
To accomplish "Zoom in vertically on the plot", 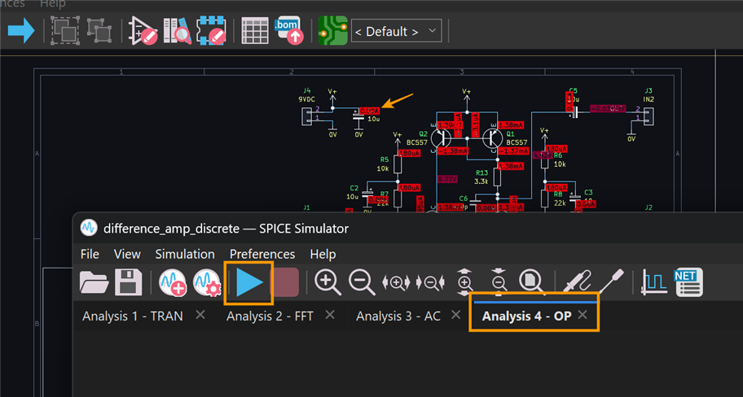I will (464, 282).
